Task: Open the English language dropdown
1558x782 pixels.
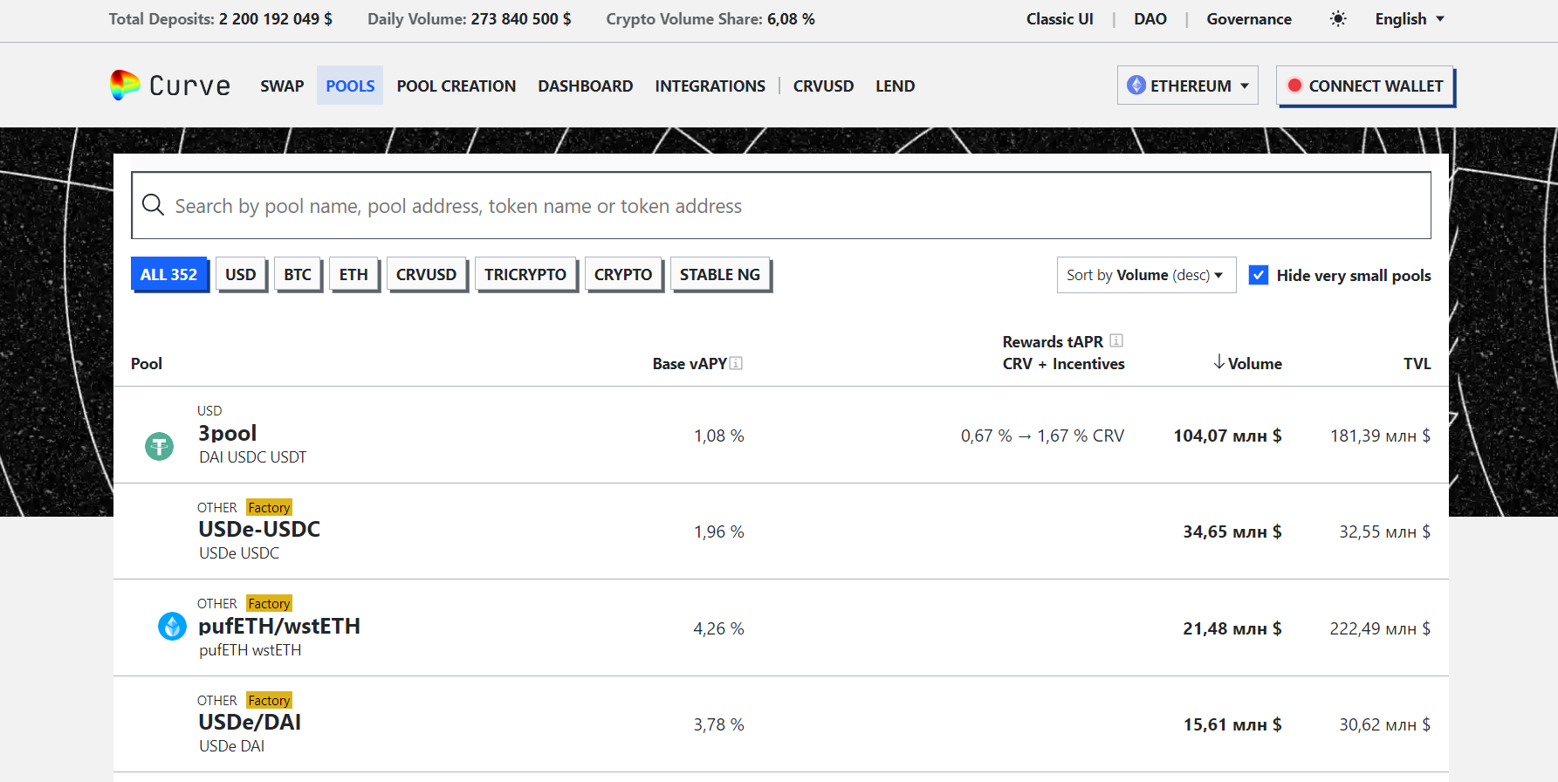Action: click(1410, 19)
